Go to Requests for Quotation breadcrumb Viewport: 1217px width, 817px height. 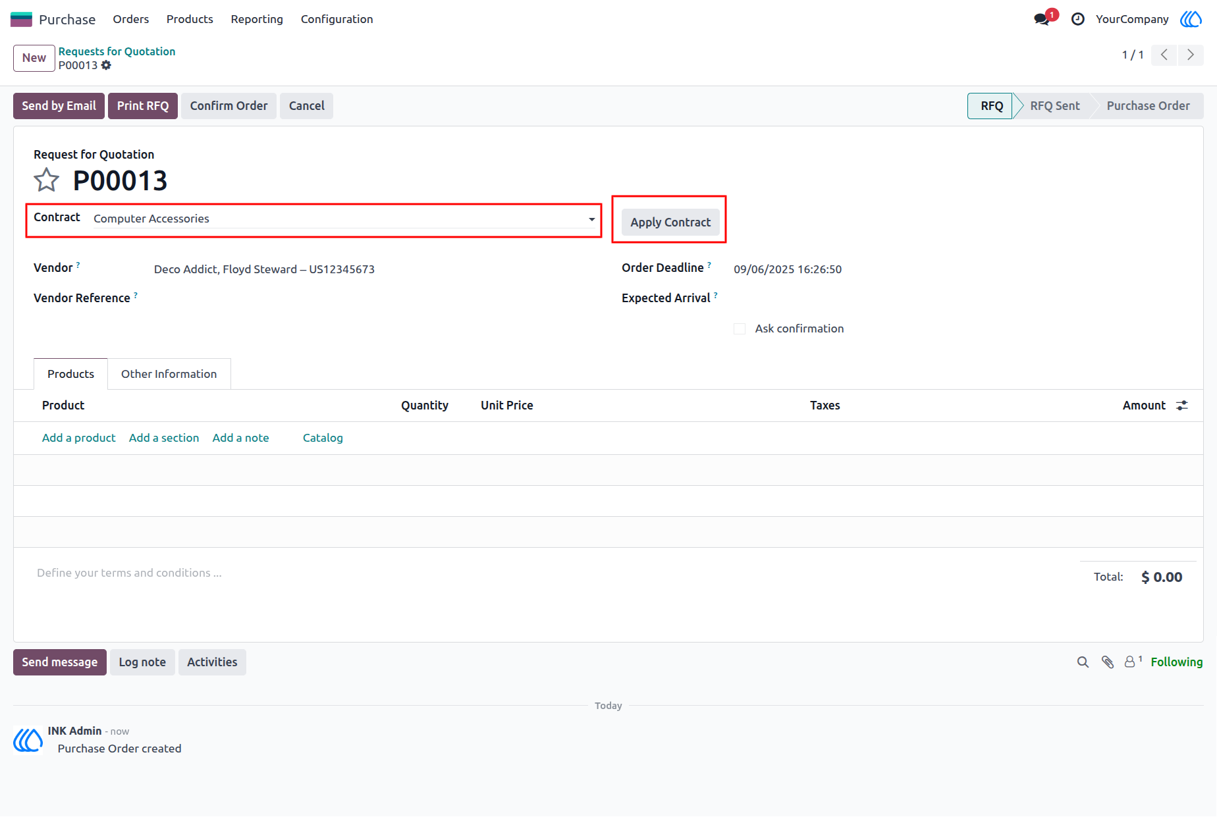click(117, 51)
